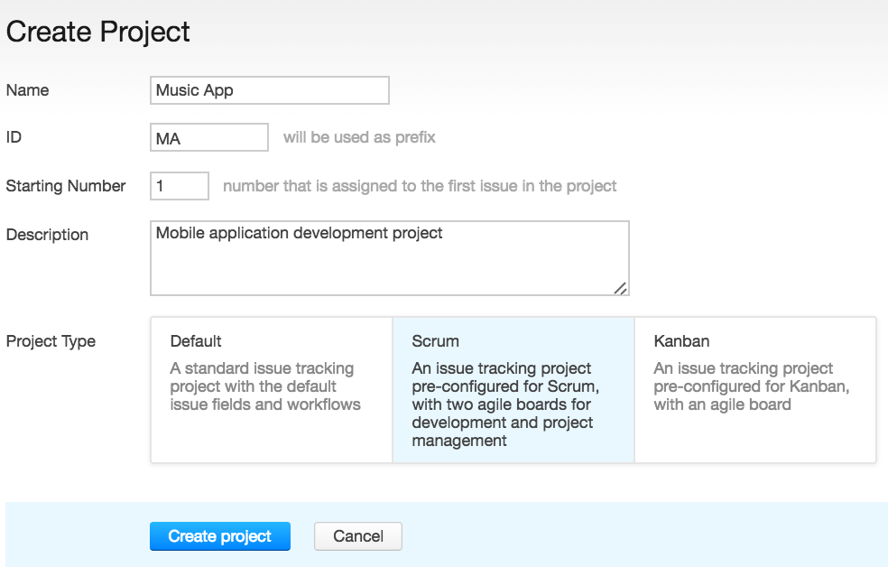Click the Create Project page heading
This screenshot has height=567, width=888.
pyautogui.click(x=97, y=32)
